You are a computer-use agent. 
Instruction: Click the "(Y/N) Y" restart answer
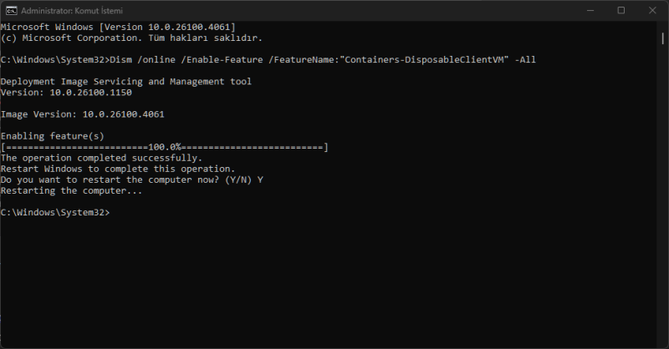pyautogui.click(x=245, y=180)
